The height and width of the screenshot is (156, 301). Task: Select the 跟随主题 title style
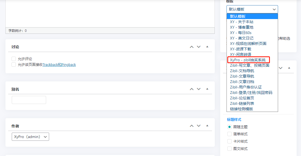[230, 127]
